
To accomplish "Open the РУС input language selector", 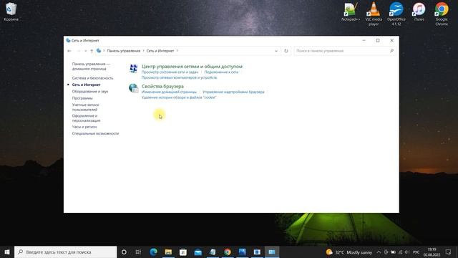I will [416, 252].
